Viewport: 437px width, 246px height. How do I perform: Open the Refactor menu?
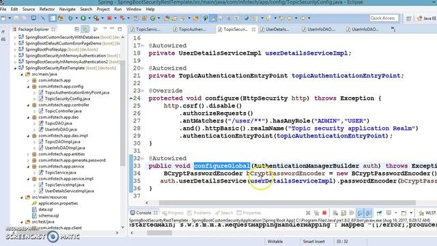47,9
